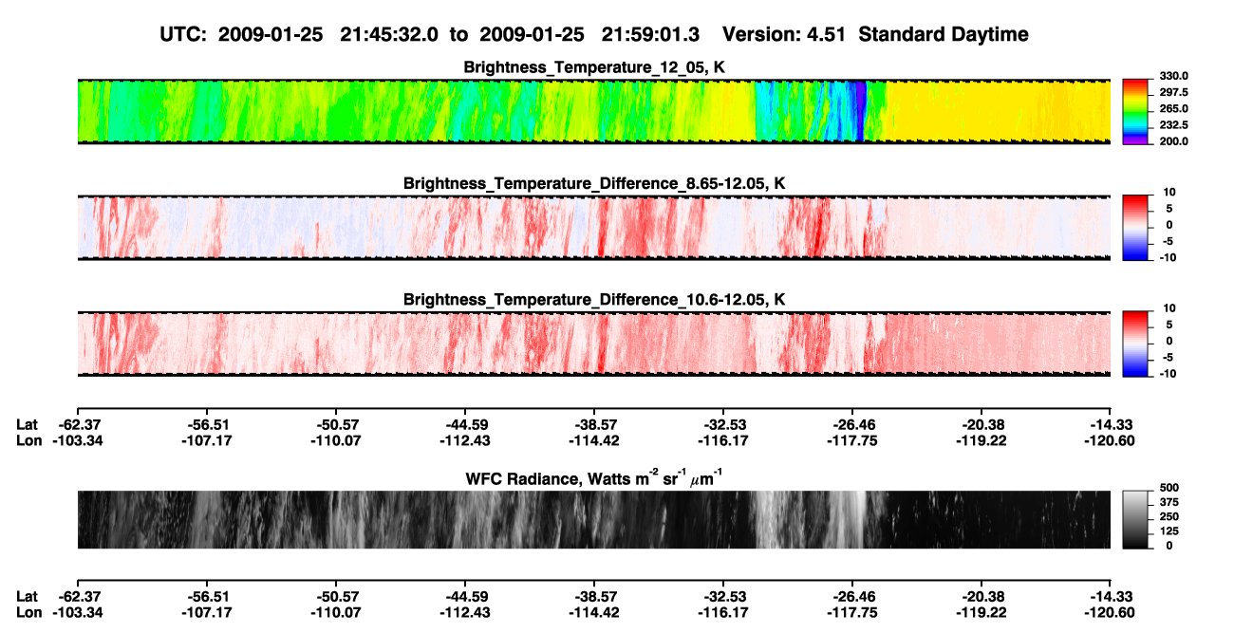Click the 10 tick on the 8.65-12.05 colorbar

coord(1170,191)
